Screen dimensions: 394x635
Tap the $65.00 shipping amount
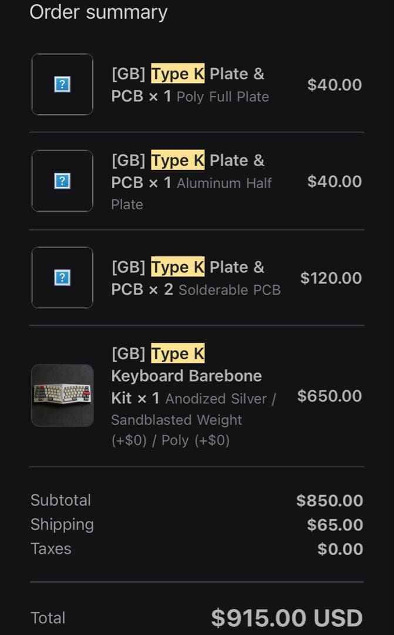(335, 525)
